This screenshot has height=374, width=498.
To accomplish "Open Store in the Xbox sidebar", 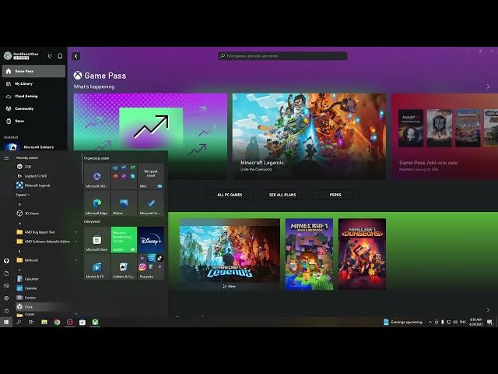I will click(x=33, y=121).
